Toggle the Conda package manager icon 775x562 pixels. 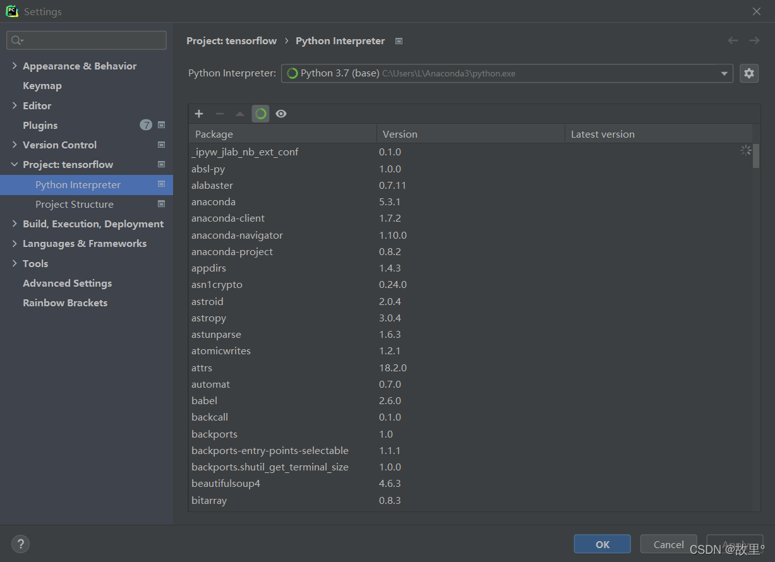261,114
